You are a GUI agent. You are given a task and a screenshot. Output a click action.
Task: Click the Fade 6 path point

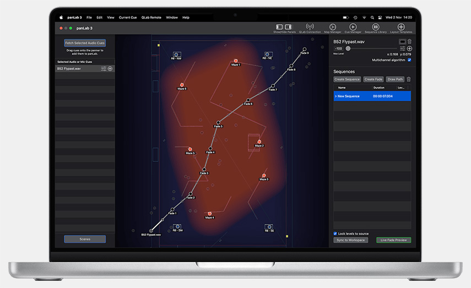coord(248,100)
